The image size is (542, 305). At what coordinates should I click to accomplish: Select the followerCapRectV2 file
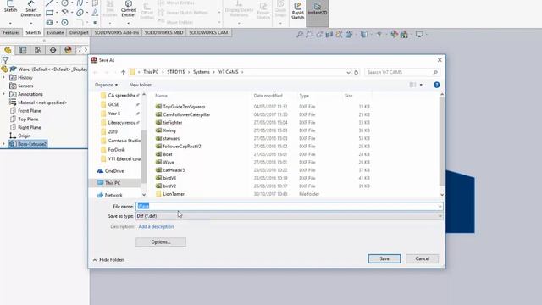[x=182, y=147]
